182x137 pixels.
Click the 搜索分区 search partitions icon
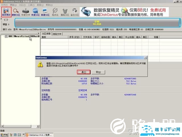[x=16, y=12]
